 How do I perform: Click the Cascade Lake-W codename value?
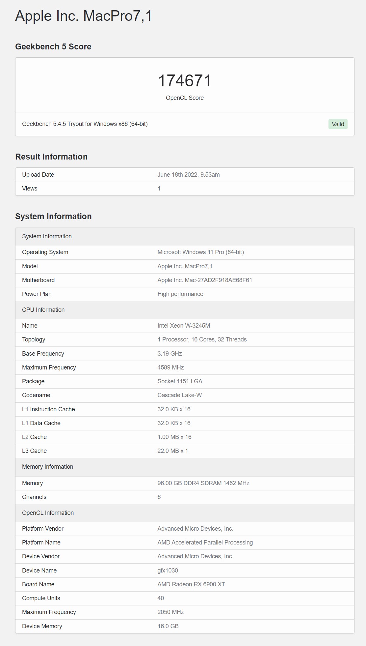[x=180, y=395]
